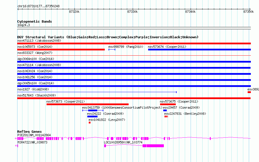Viewport: 259px width, 162px height.
Task: Click the ruler's left arrow end
Action: 18,9
